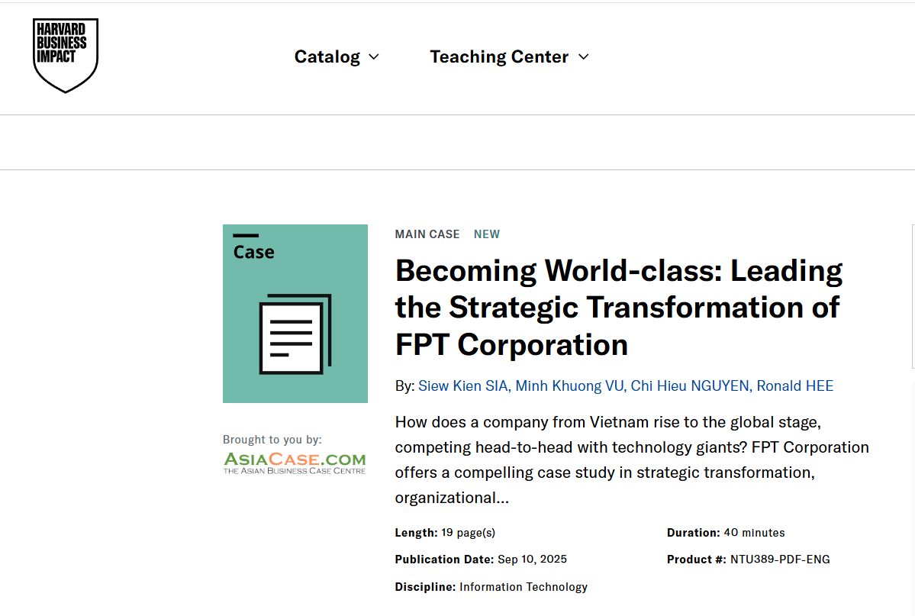
Task: Click the Sep 10, 2025 publication date
Action: [532, 560]
